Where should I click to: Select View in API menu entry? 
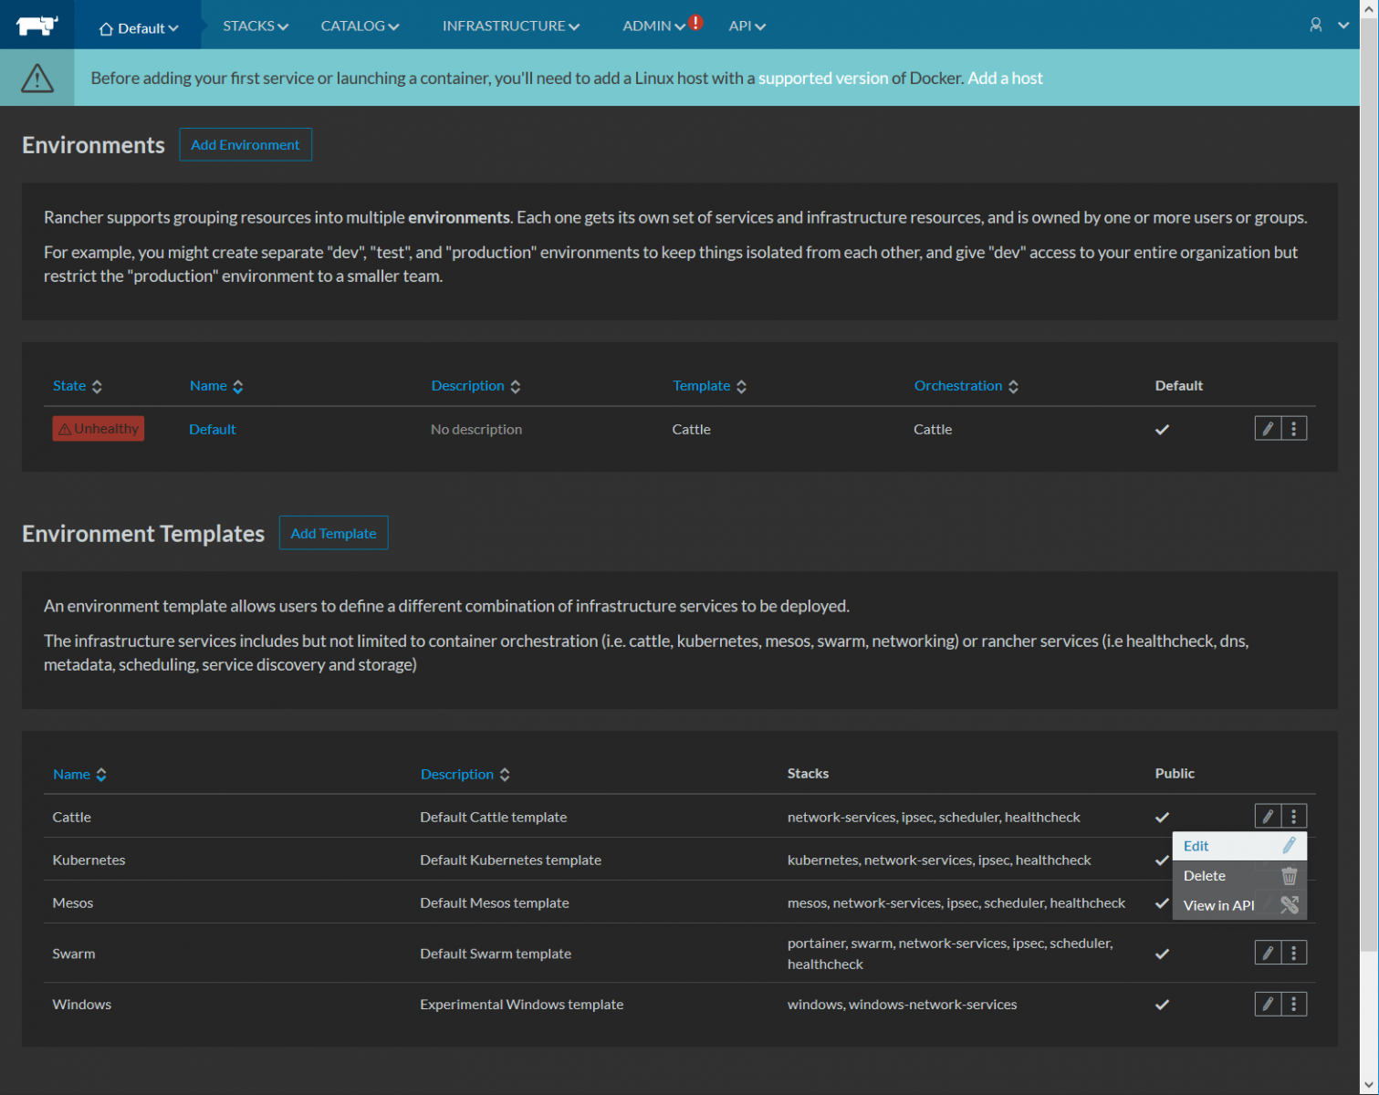point(1239,905)
